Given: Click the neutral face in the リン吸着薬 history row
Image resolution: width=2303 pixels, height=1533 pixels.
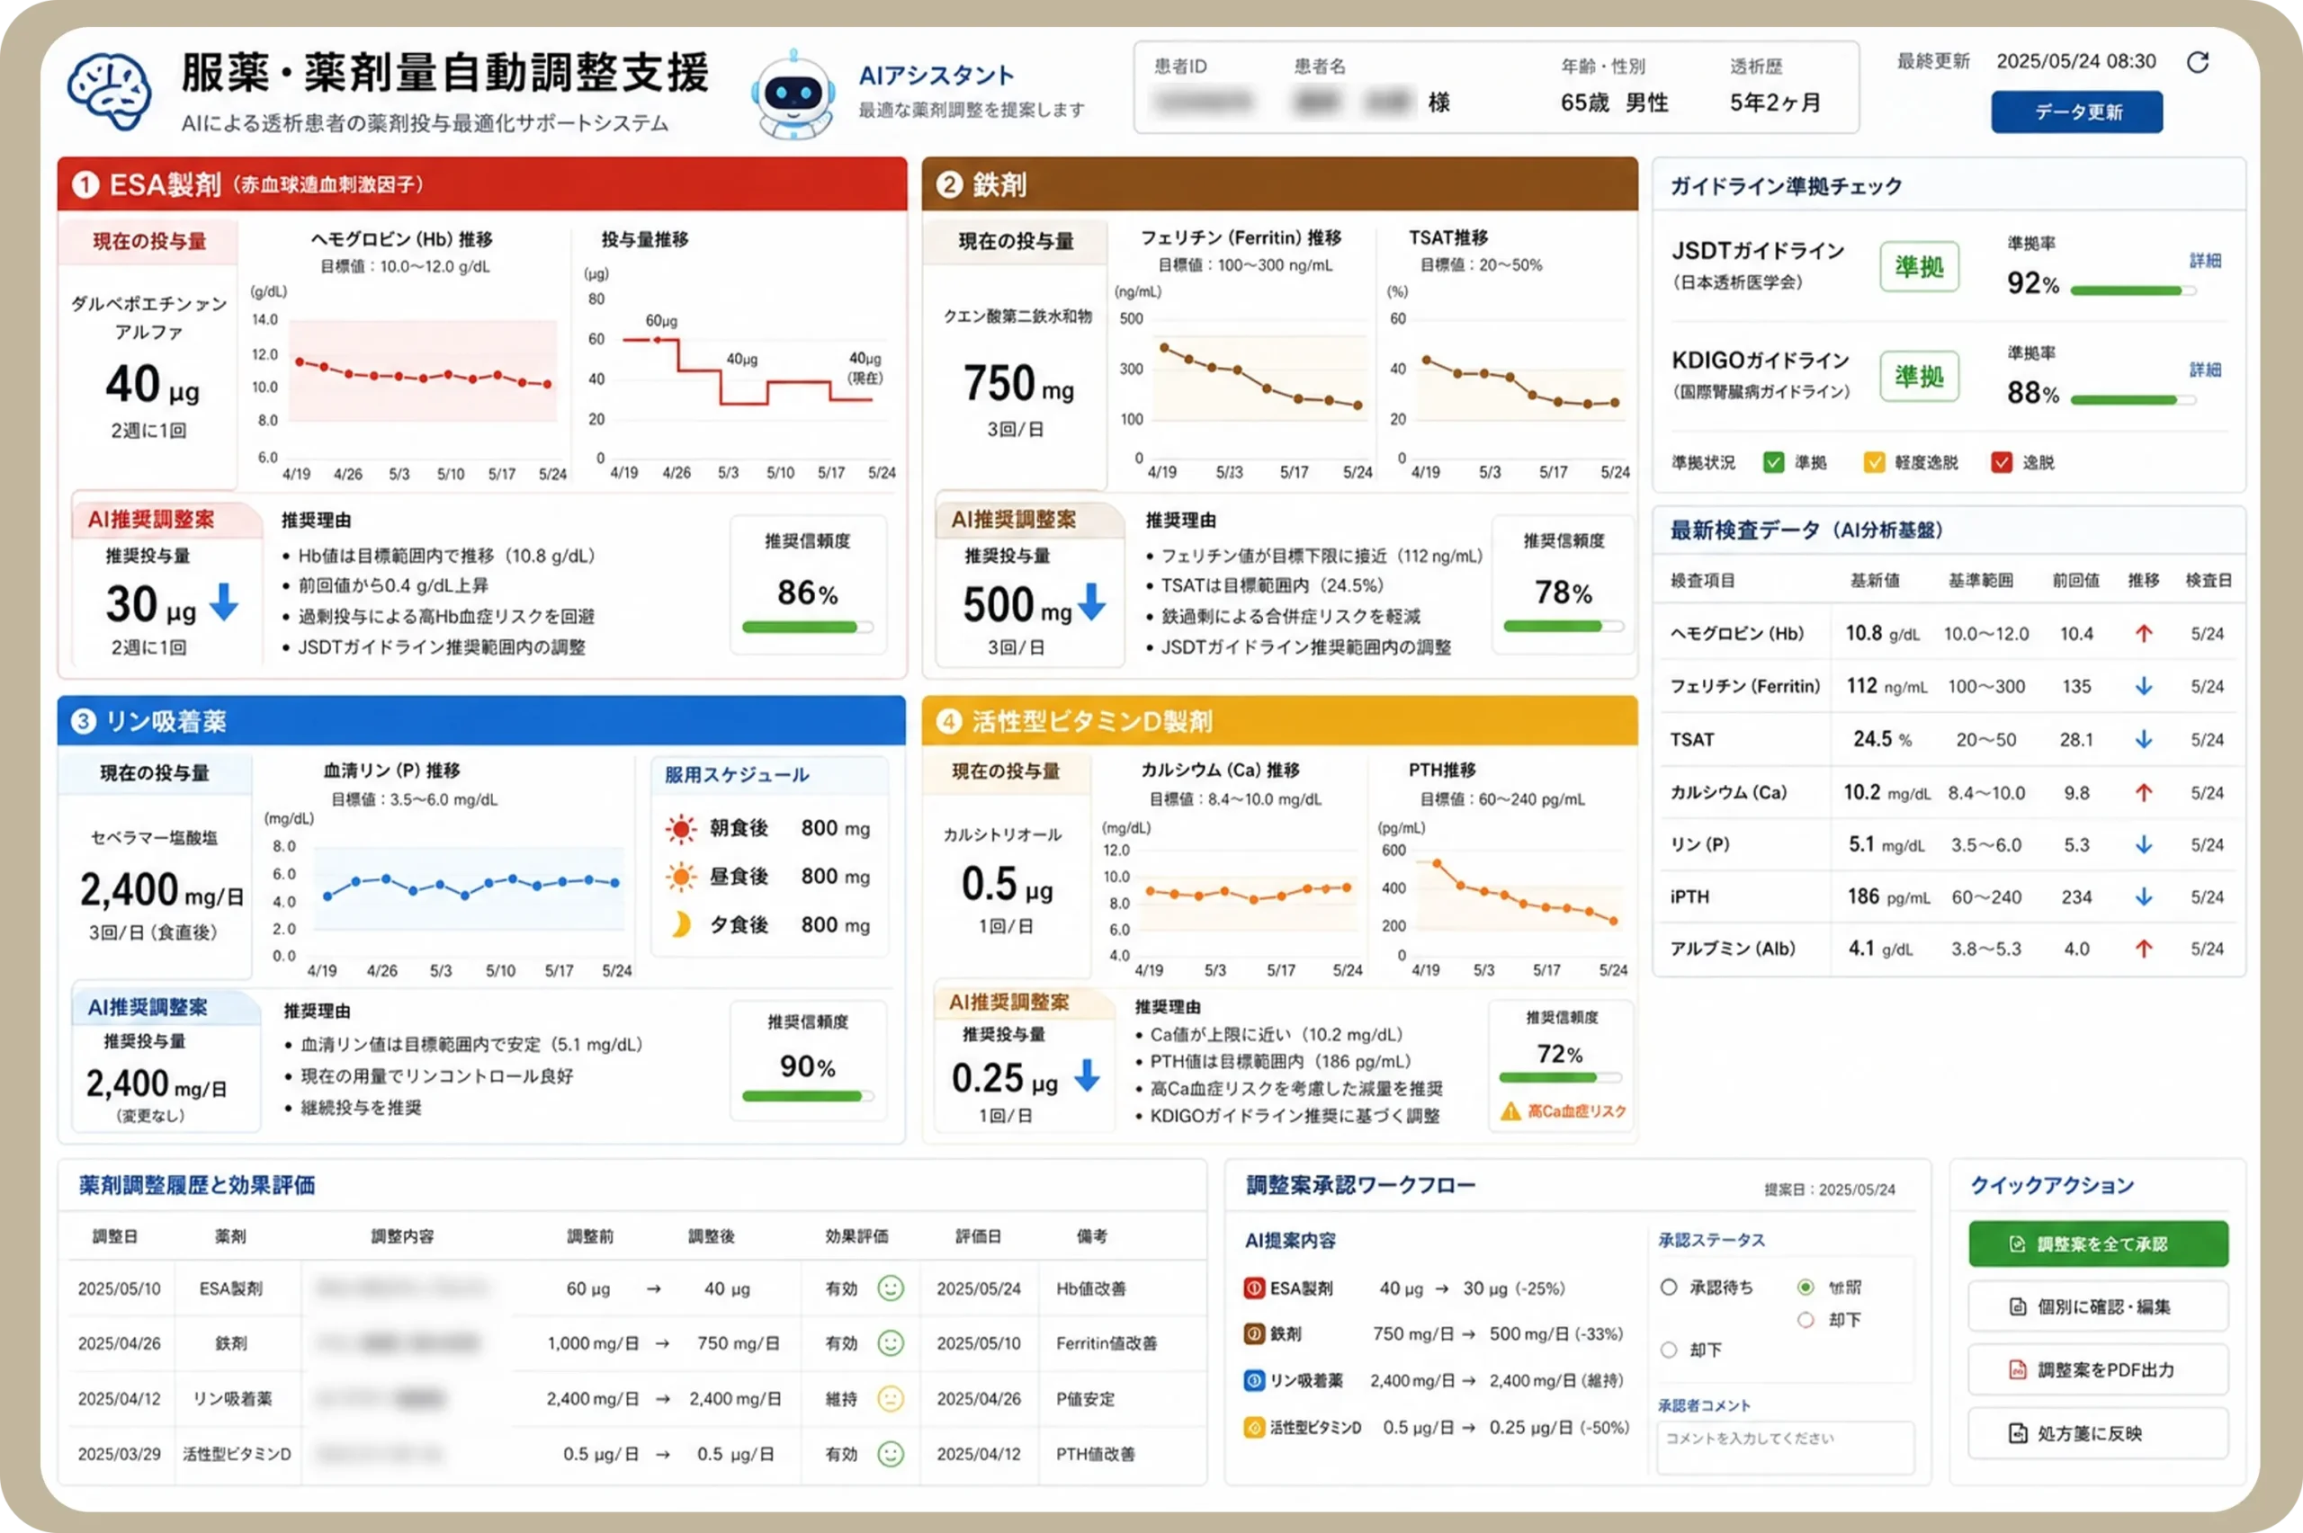Looking at the screenshot, I should (x=890, y=1398).
